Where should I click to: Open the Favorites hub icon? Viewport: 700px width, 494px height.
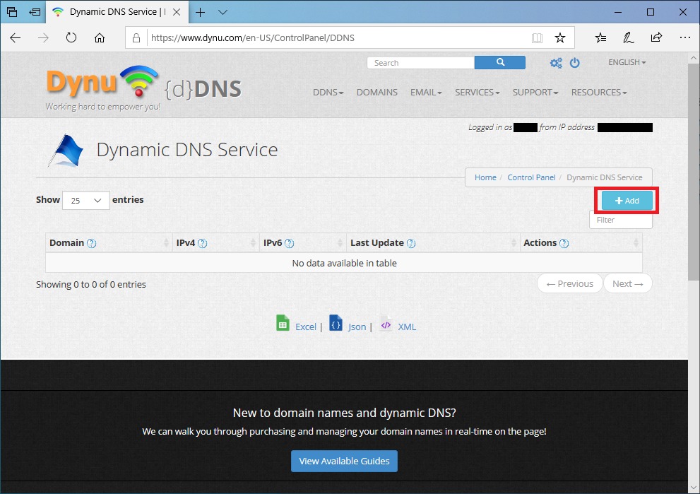[x=600, y=38]
